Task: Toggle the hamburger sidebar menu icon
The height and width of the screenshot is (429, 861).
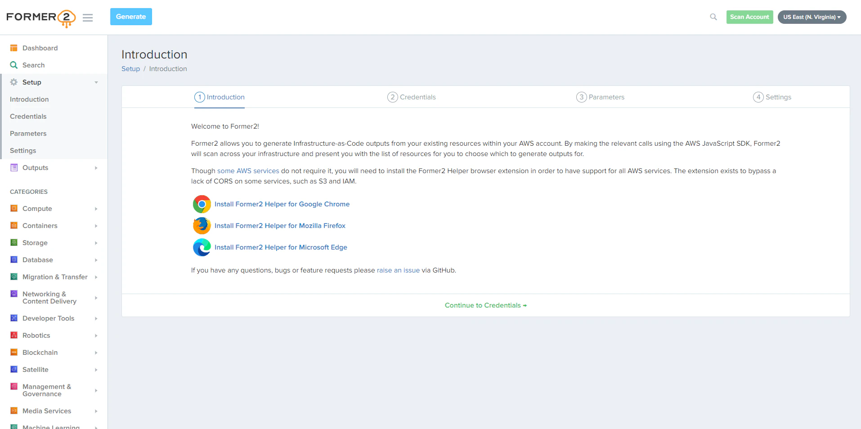Action: [x=88, y=18]
